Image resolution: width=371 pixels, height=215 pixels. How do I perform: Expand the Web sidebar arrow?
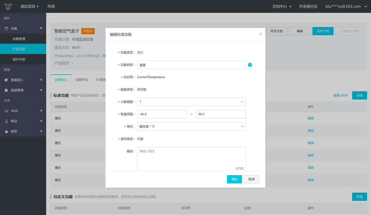41,111
